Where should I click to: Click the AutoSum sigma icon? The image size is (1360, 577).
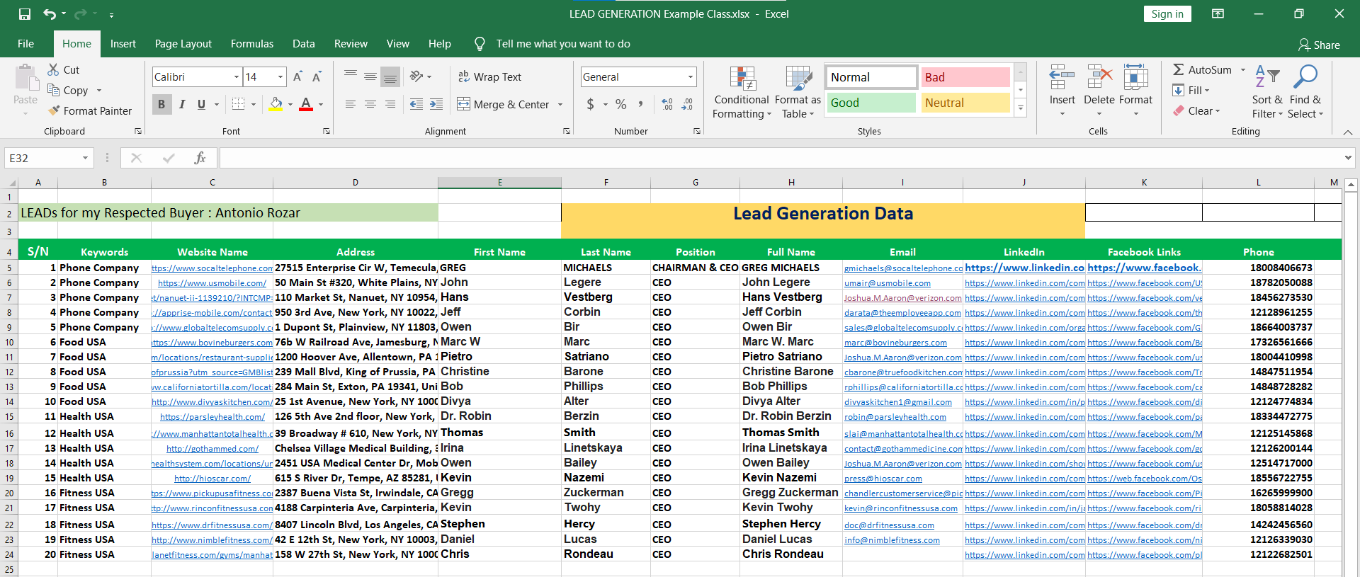[1178, 70]
